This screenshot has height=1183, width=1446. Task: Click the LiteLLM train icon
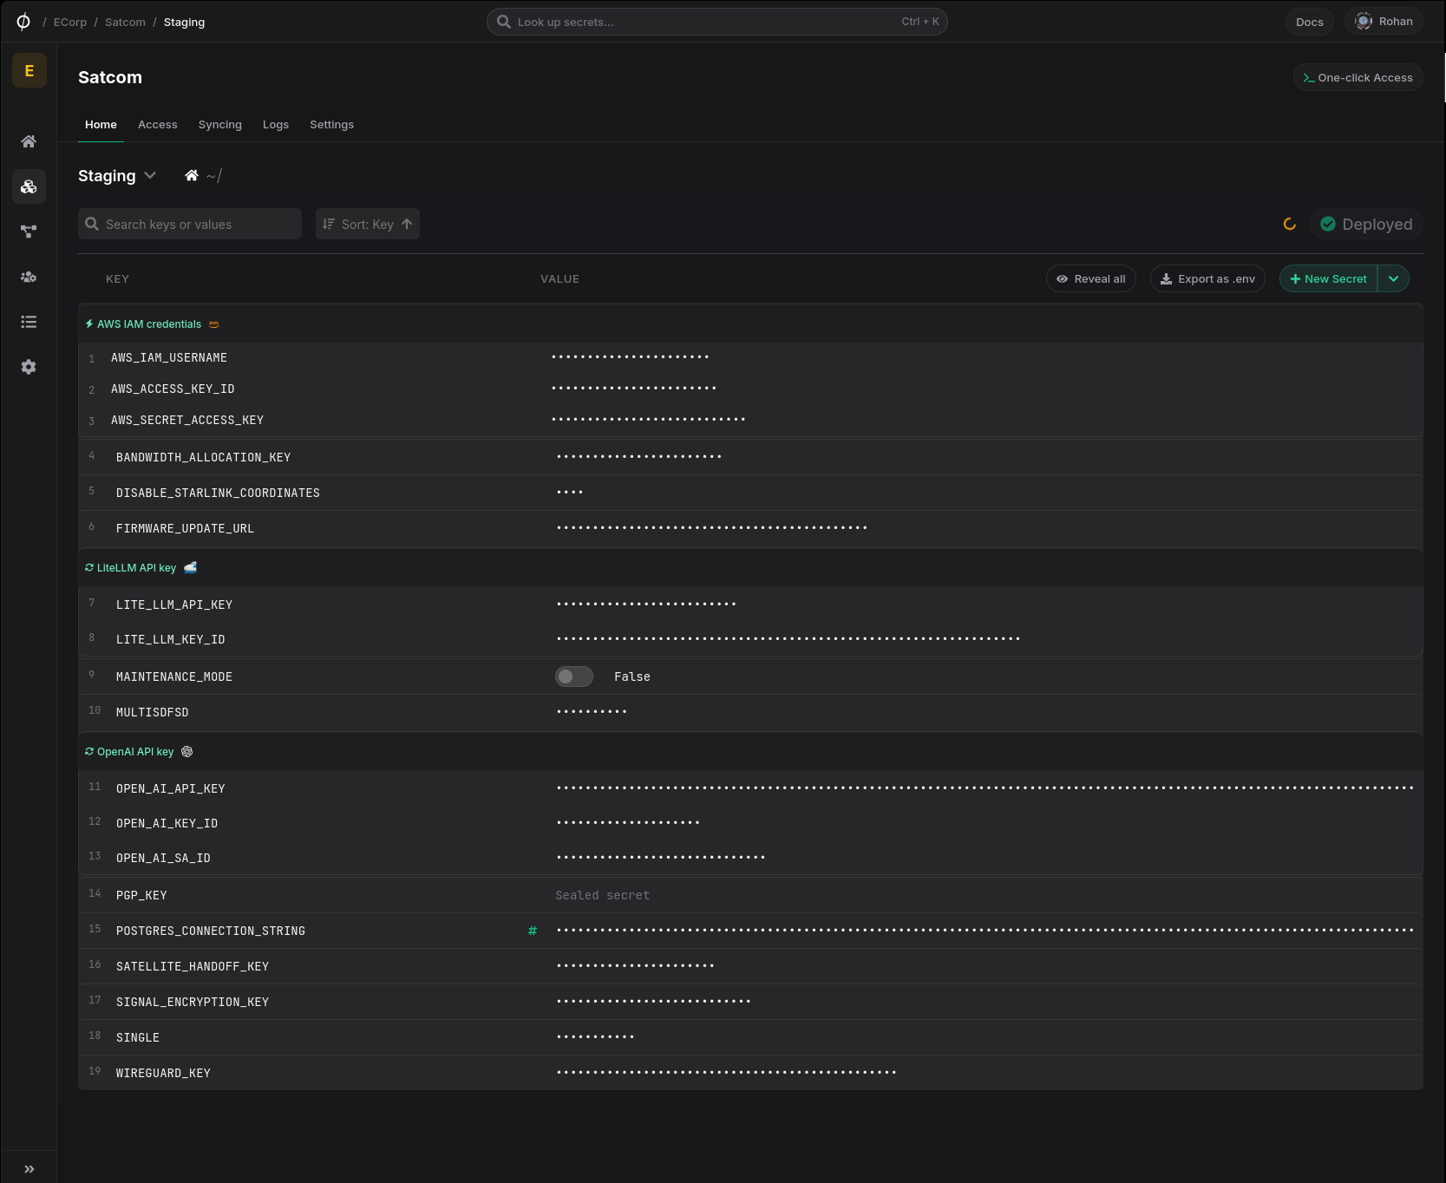pyautogui.click(x=190, y=567)
